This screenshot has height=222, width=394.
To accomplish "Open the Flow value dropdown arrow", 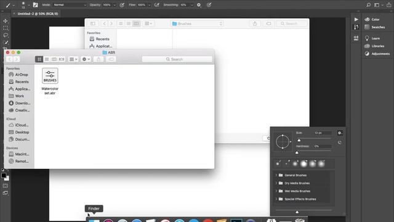I will 149,5.
